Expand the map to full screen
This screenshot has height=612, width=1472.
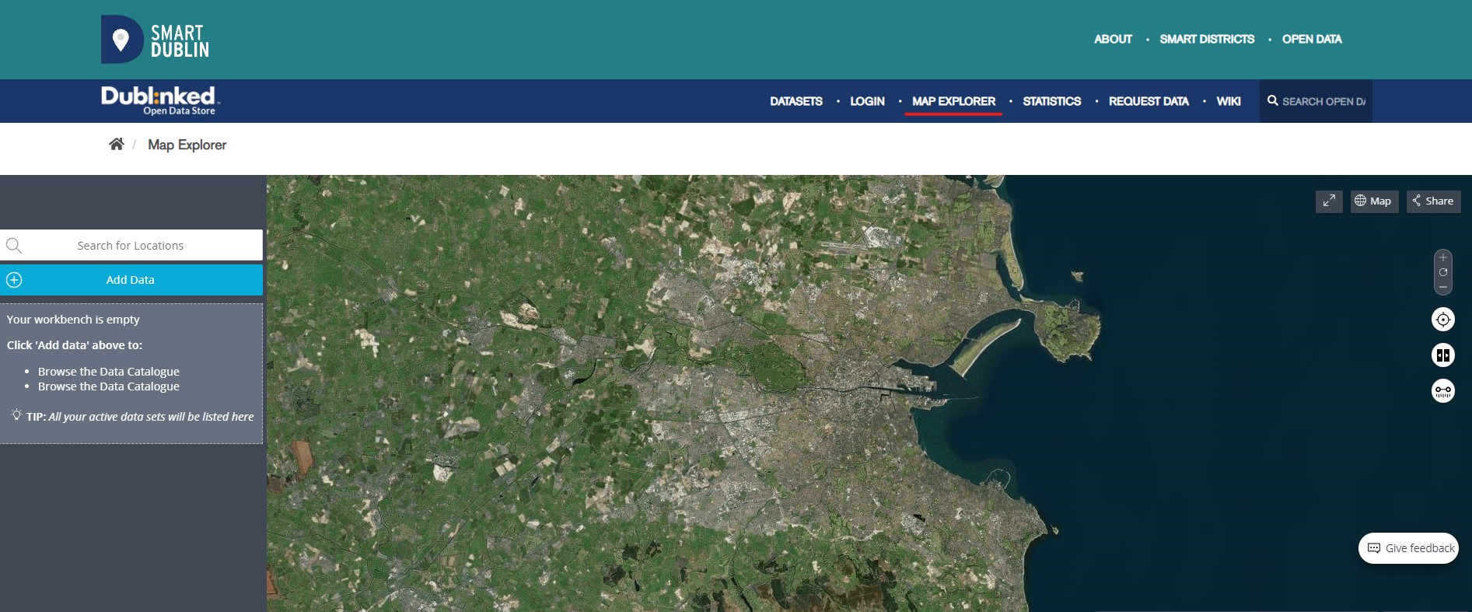point(1329,201)
